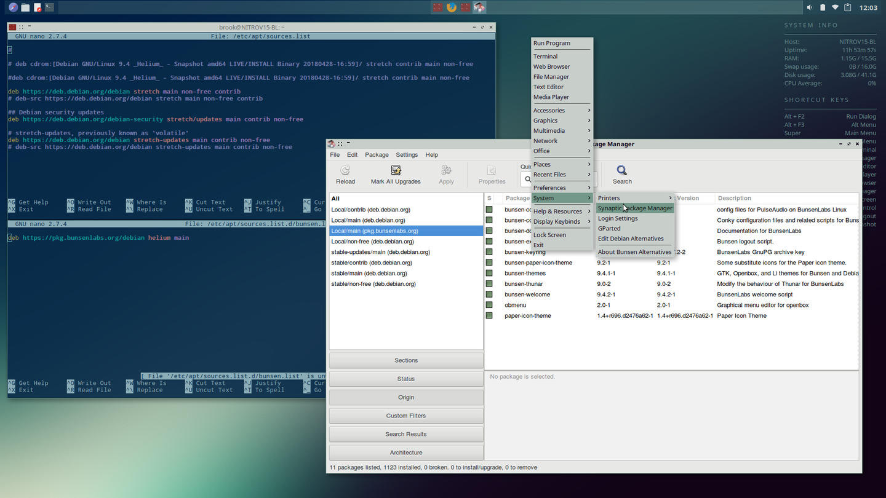Expand the Multimedia submenu
Screen dimensions: 886x498
pos(562,130)
